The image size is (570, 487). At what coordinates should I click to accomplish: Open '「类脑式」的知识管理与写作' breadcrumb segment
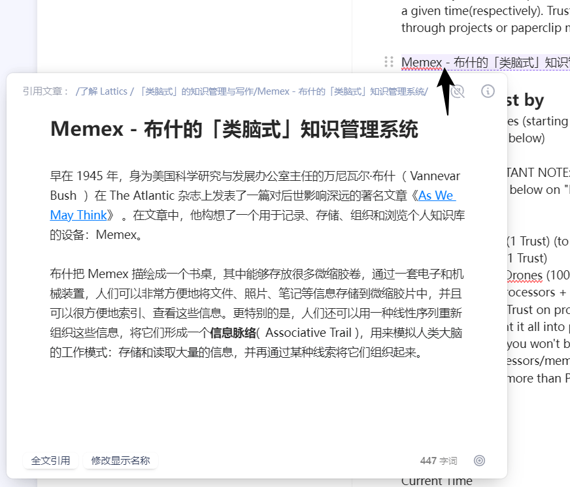tap(196, 91)
